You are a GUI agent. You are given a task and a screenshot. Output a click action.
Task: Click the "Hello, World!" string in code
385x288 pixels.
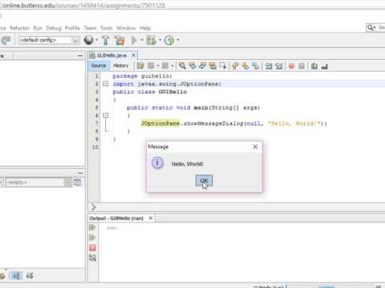click(x=294, y=123)
